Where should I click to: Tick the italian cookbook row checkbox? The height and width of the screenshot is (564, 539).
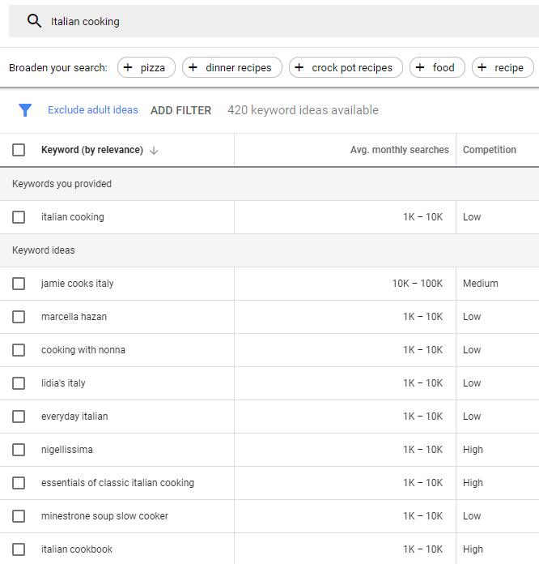[19, 549]
